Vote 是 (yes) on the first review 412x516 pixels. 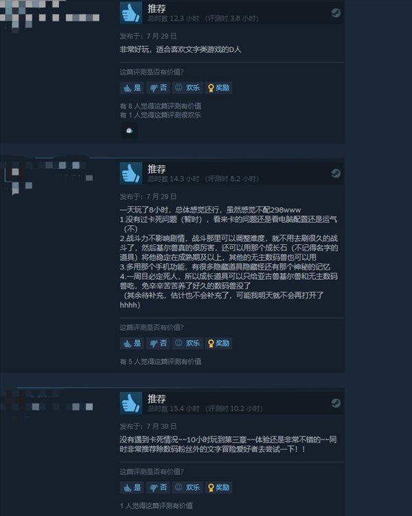point(132,88)
